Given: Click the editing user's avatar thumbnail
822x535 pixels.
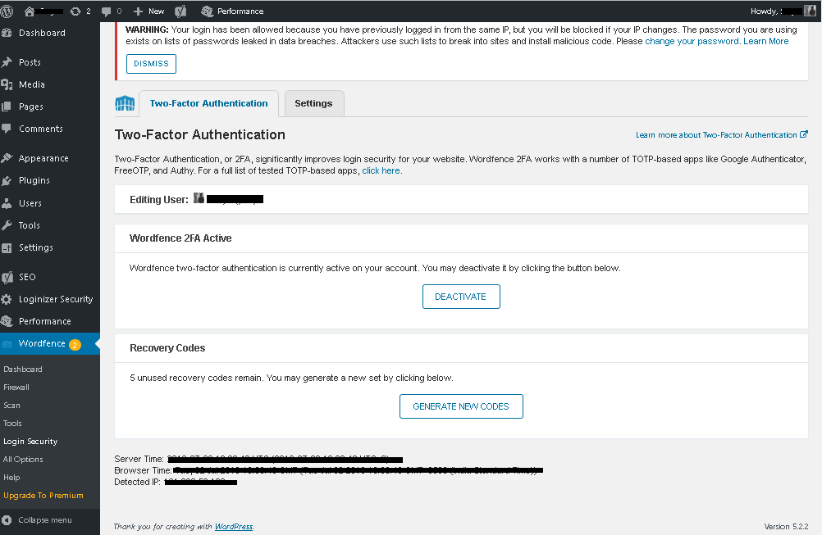Looking at the screenshot, I should [x=199, y=198].
